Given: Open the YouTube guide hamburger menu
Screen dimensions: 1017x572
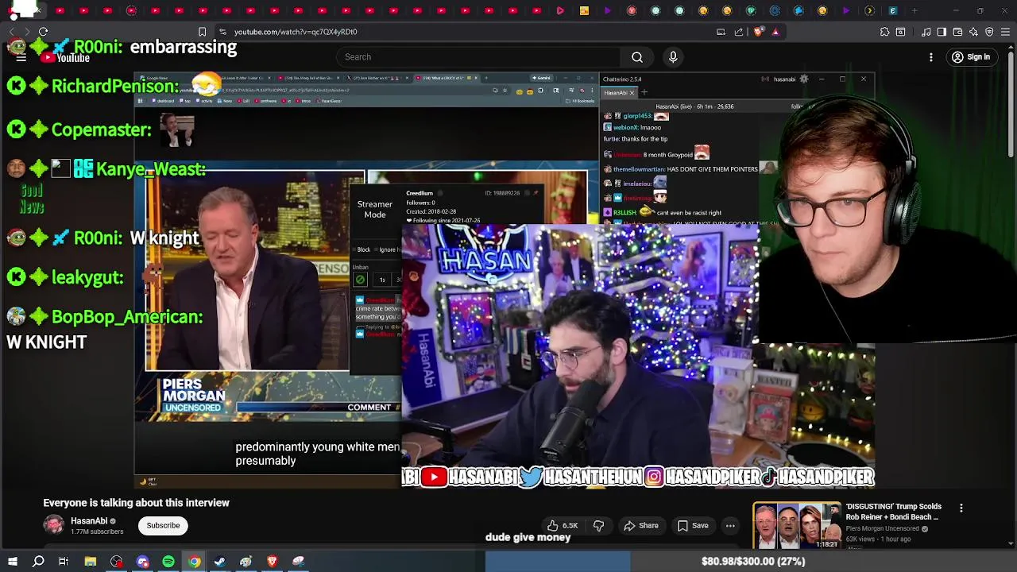Looking at the screenshot, I should (21, 57).
